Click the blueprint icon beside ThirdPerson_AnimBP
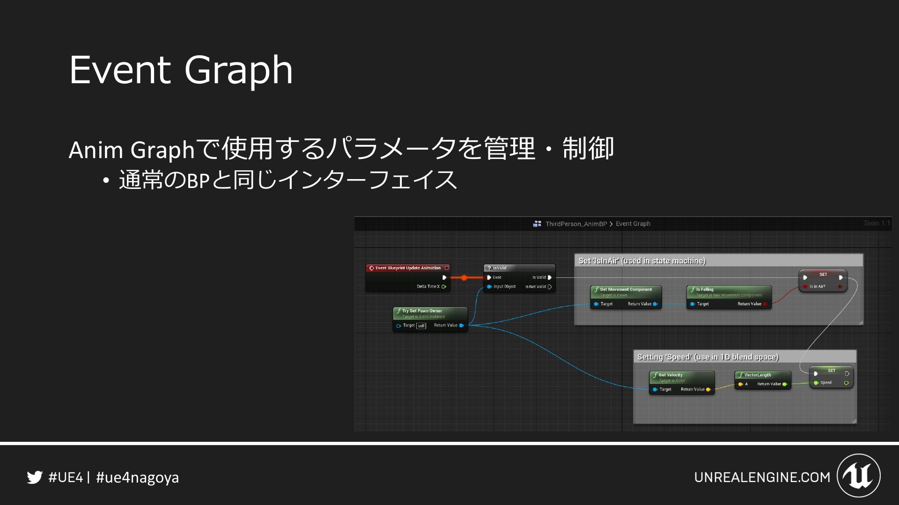The width and height of the screenshot is (899, 505). tap(537, 224)
